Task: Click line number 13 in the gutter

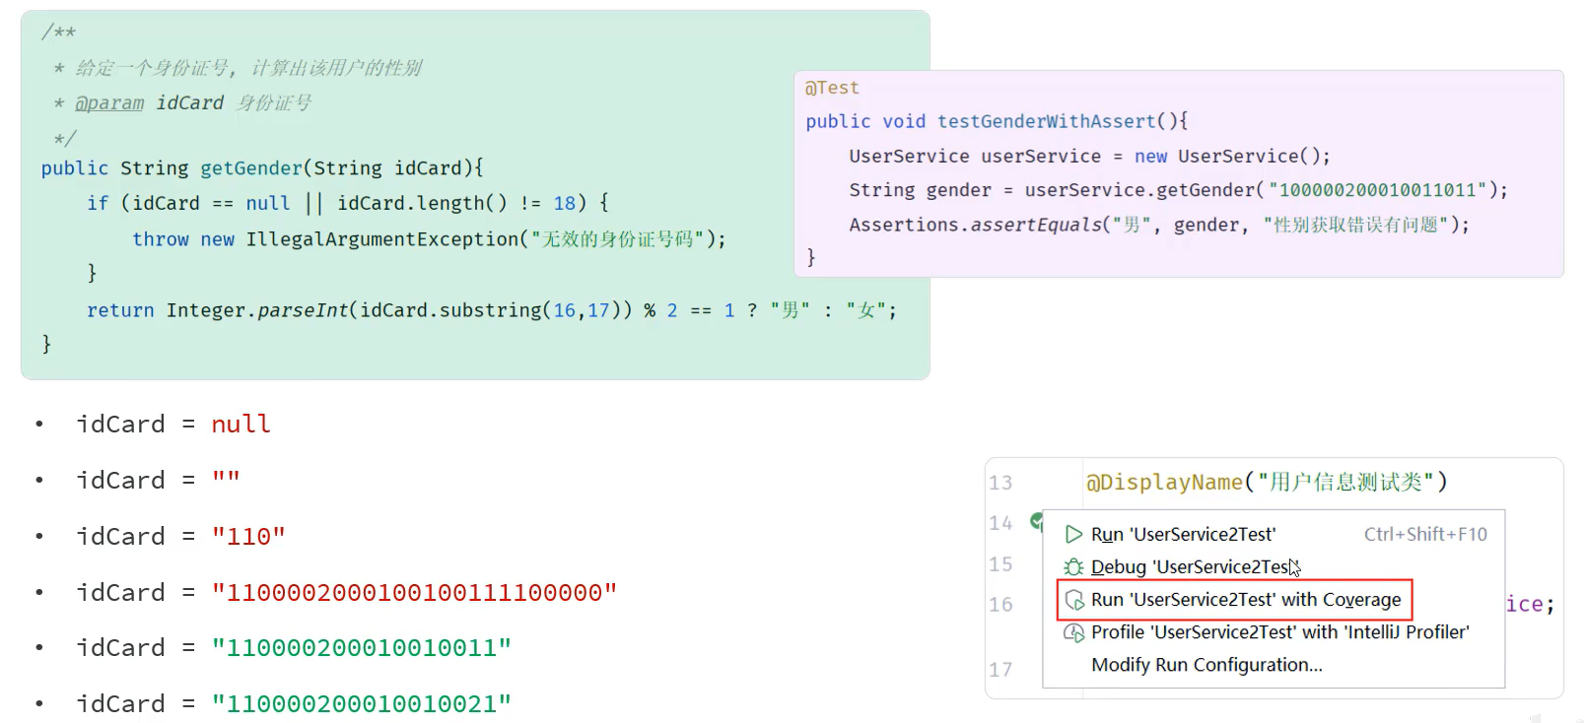Action: point(1000,483)
